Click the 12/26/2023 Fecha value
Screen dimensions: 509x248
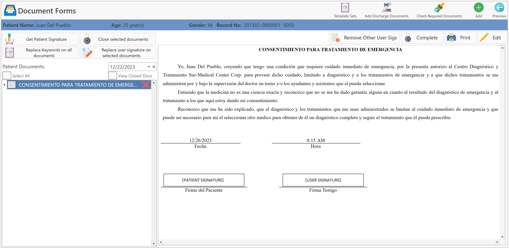(200, 140)
